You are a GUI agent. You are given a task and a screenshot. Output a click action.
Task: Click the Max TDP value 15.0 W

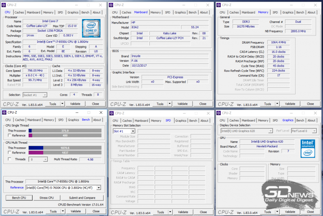point(72,26)
